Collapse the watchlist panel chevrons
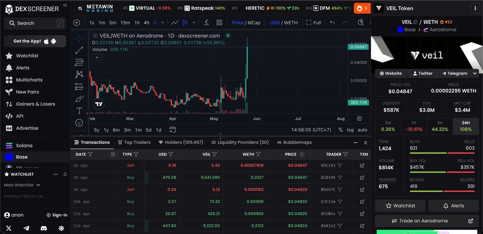483x234 pixels. pos(65,174)
